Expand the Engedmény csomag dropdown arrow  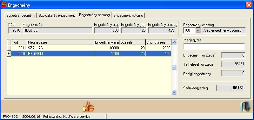point(198,30)
